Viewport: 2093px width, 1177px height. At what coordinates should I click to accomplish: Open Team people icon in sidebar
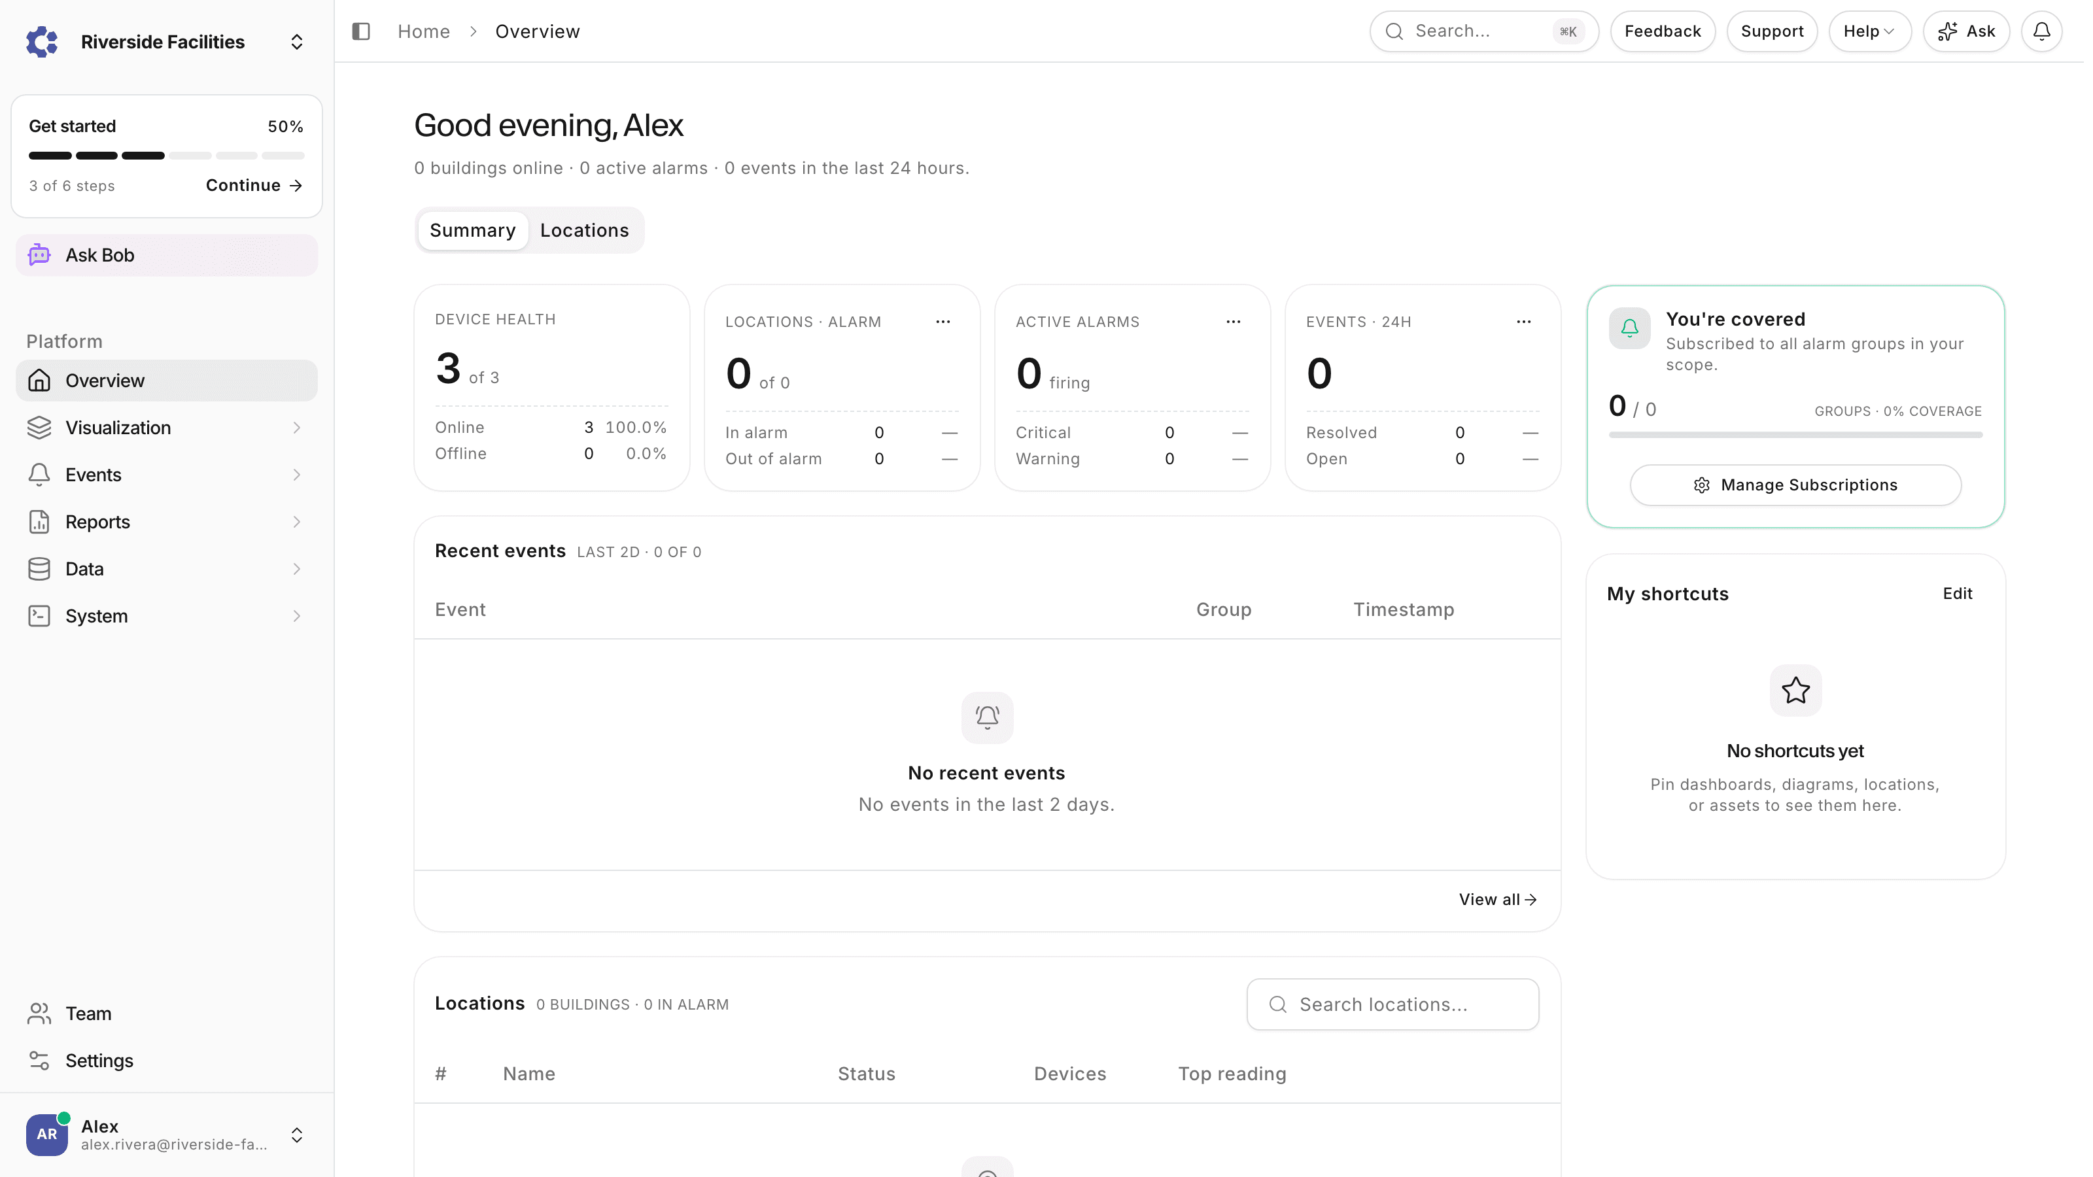(39, 1013)
